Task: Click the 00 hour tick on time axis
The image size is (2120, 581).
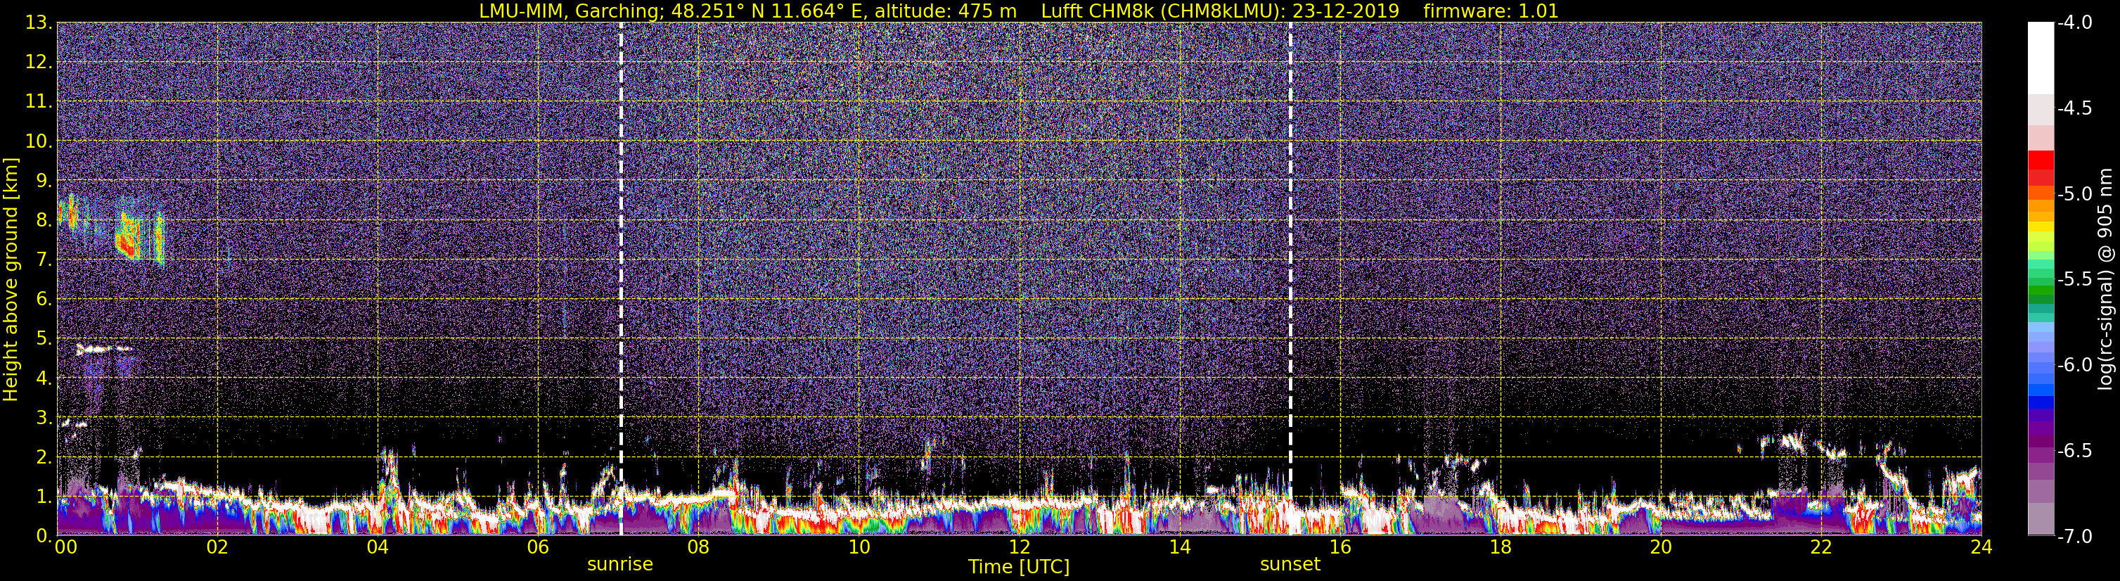Action: [x=64, y=548]
